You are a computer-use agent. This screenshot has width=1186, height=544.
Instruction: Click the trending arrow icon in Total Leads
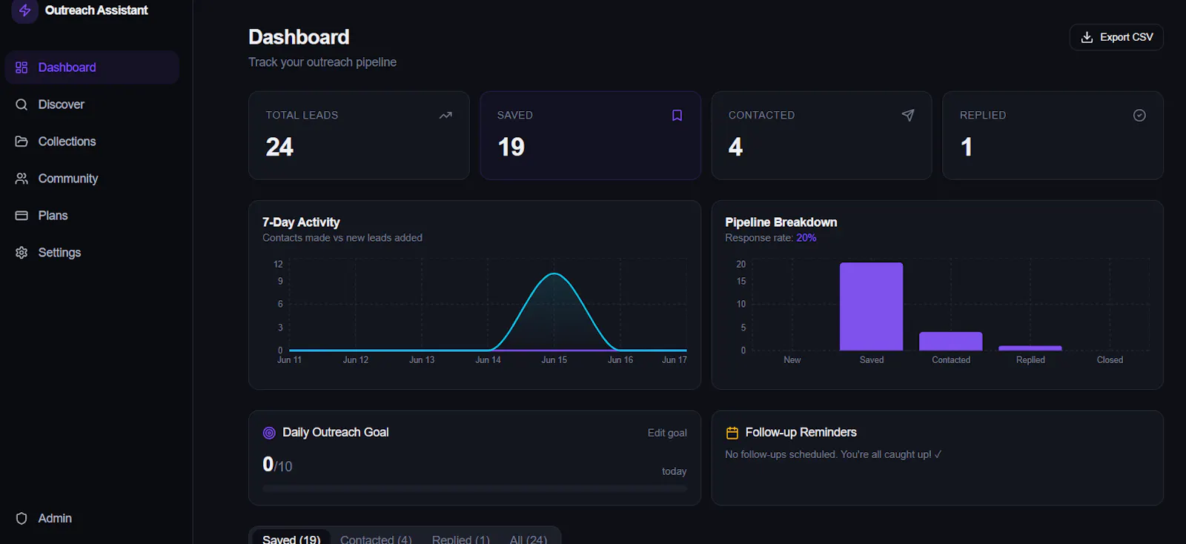[445, 115]
